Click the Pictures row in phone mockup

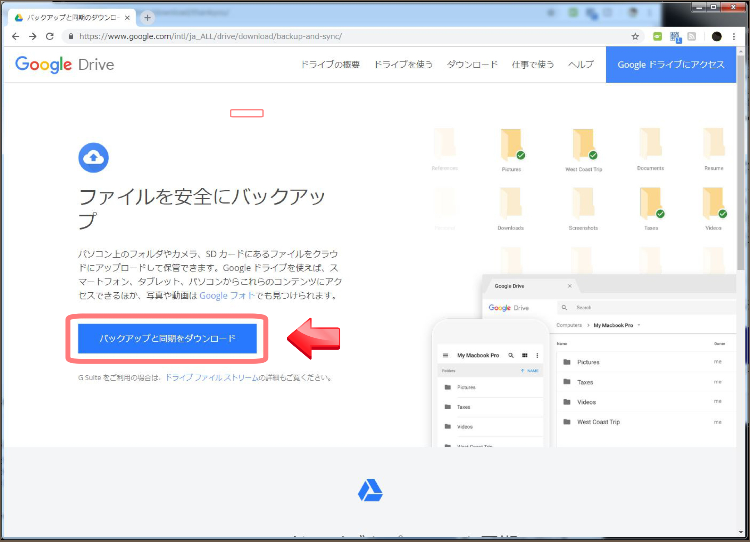pos(490,387)
